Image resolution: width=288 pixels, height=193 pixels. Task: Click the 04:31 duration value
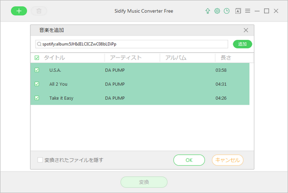[x=221, y=84]
